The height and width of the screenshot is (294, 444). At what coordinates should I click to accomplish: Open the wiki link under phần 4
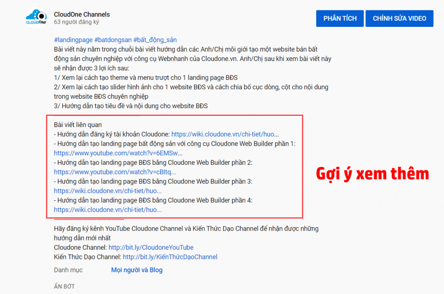click(x=108, y=210)
